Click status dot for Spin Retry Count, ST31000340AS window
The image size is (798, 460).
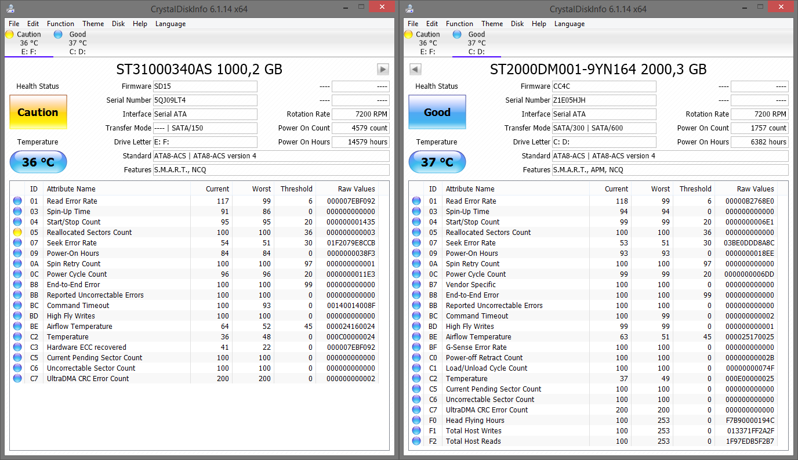click(x=17, y=263)
